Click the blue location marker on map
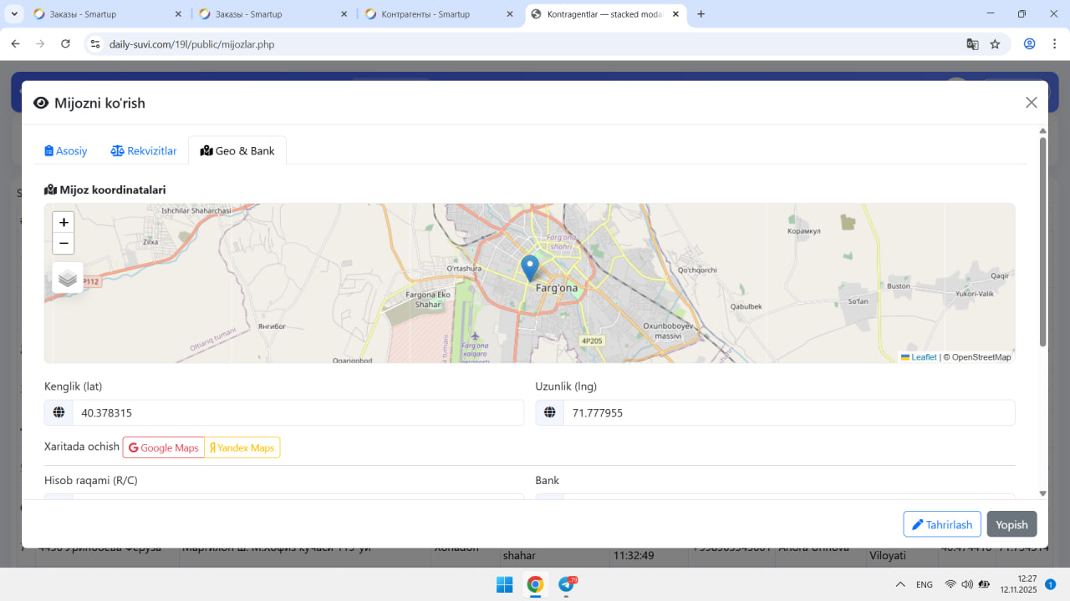Screen dimensions: 1070x601 [x=529, y=268]
